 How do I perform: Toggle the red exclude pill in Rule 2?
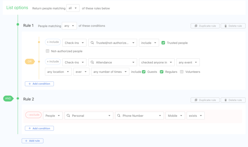pos(33,115)
